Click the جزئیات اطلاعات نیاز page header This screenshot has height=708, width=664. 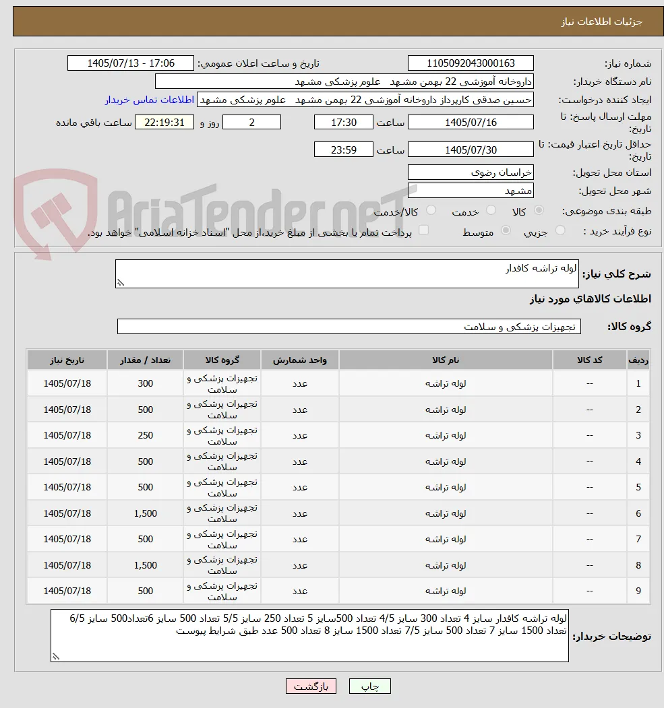coord(602,22)
